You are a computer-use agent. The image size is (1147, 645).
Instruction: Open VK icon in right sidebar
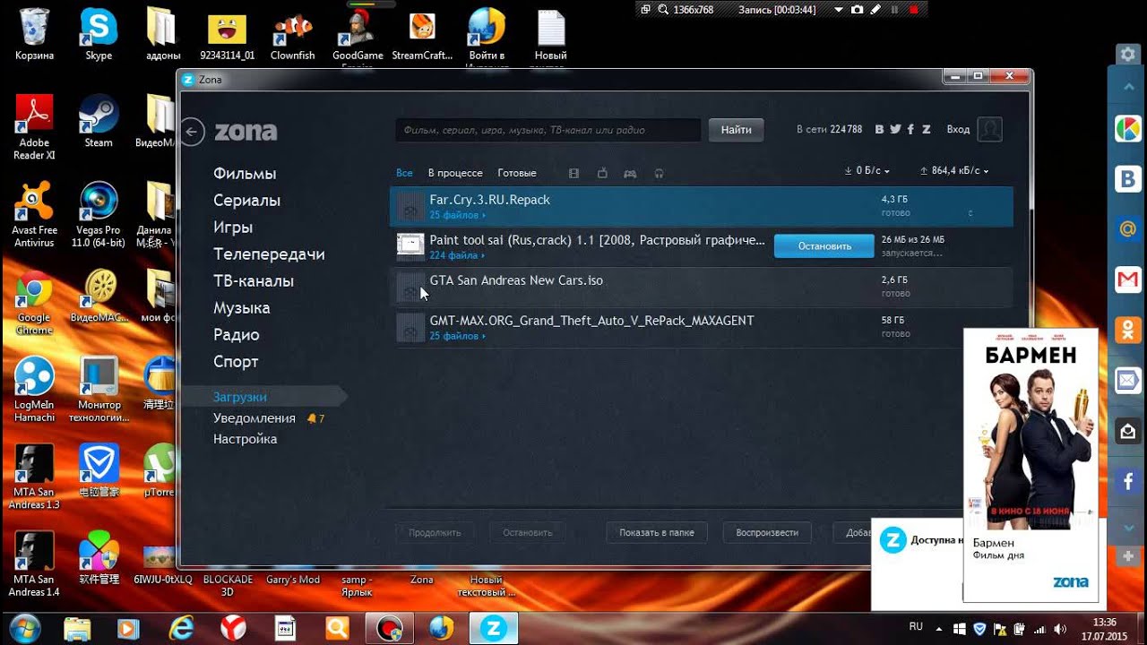(x=1127, y=179)
